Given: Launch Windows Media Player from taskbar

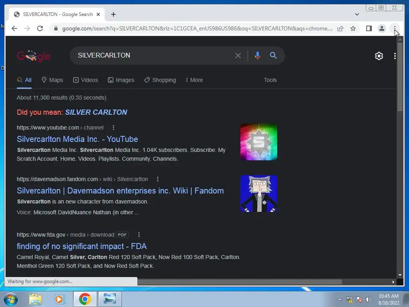Looking at the screenshot, I should tap(60, 299).
